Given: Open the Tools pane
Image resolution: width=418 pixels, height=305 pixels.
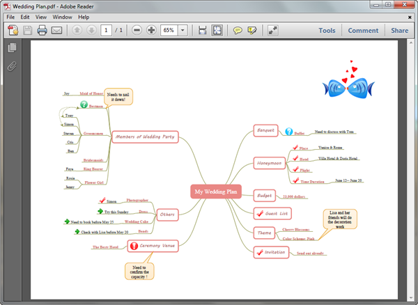Looking at the screenshot, I should point(327,31).
